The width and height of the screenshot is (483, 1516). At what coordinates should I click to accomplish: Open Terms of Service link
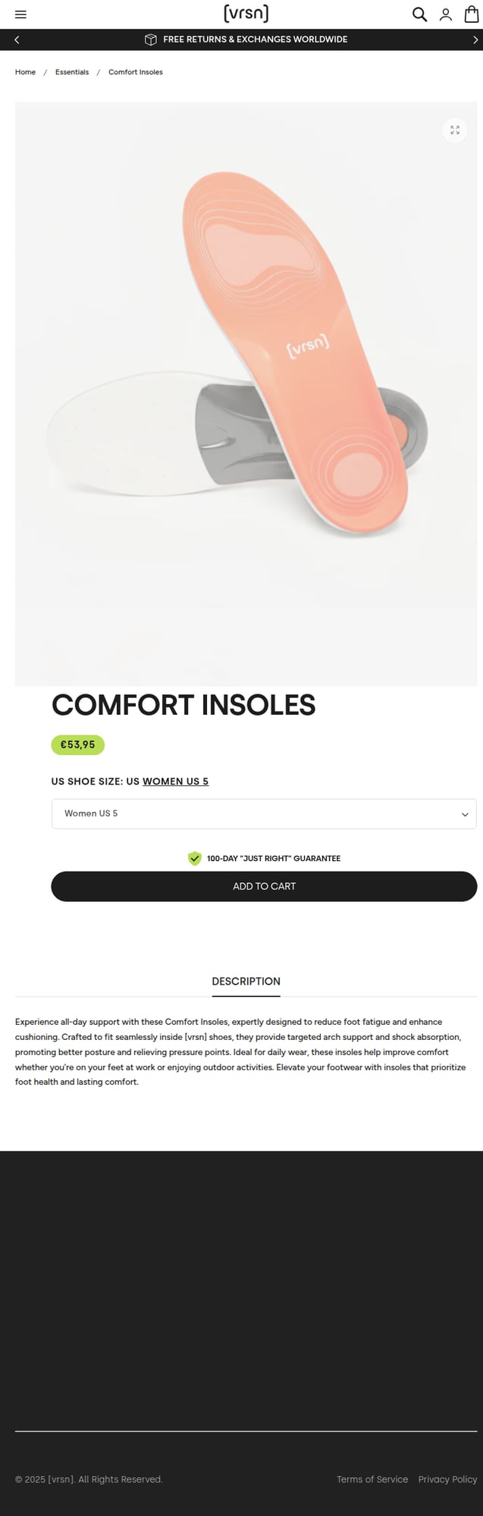point(372,1479)
